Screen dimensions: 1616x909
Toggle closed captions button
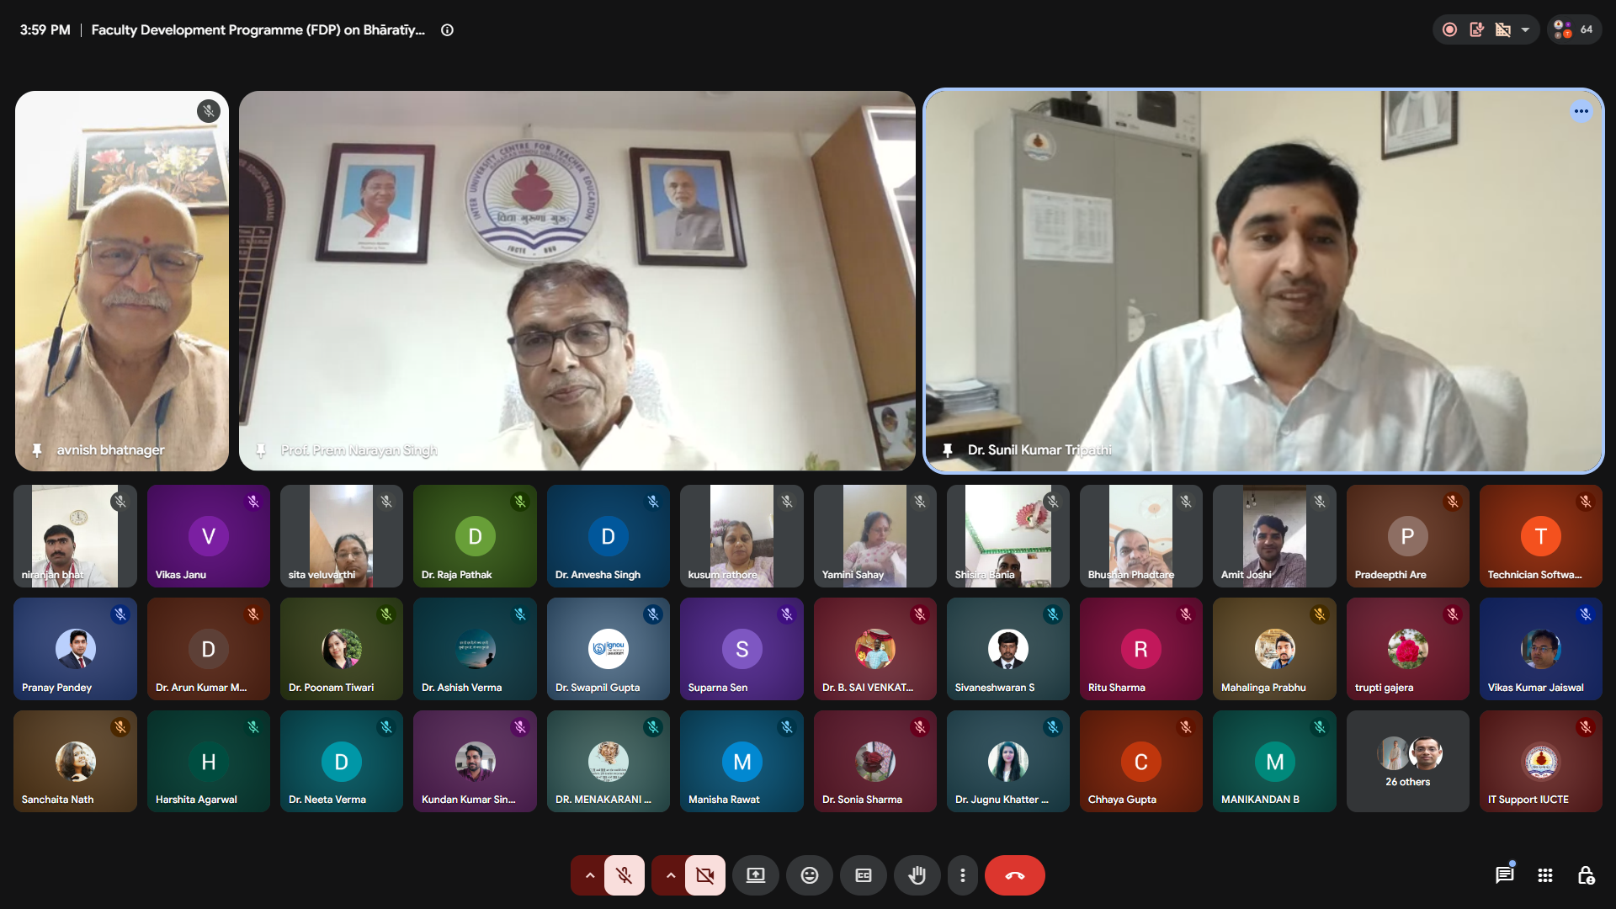point(863,875)
